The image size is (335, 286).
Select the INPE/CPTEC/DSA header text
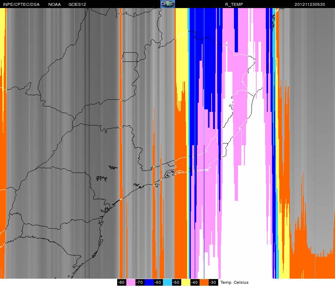point(21,4)
